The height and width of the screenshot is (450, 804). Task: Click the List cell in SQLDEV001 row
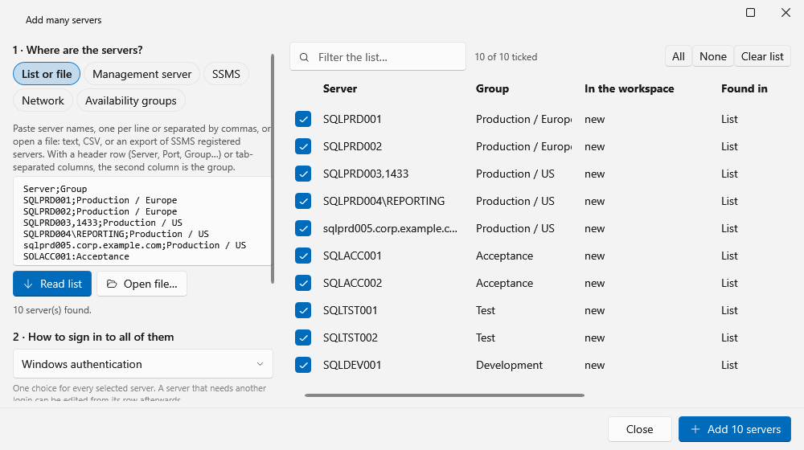(729, 365)
